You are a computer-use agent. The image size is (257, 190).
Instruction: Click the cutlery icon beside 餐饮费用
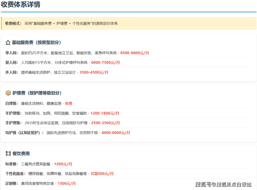pos(8,153)
